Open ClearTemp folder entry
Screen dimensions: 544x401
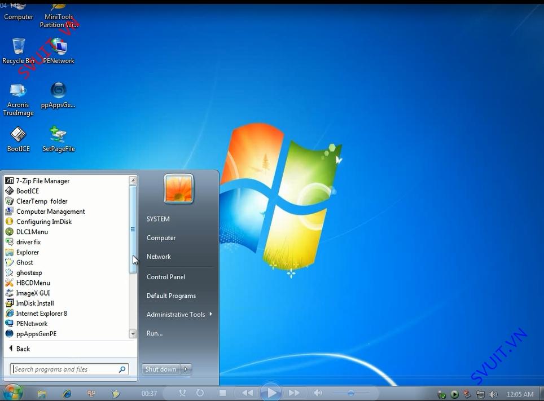[x=37, y=201]
